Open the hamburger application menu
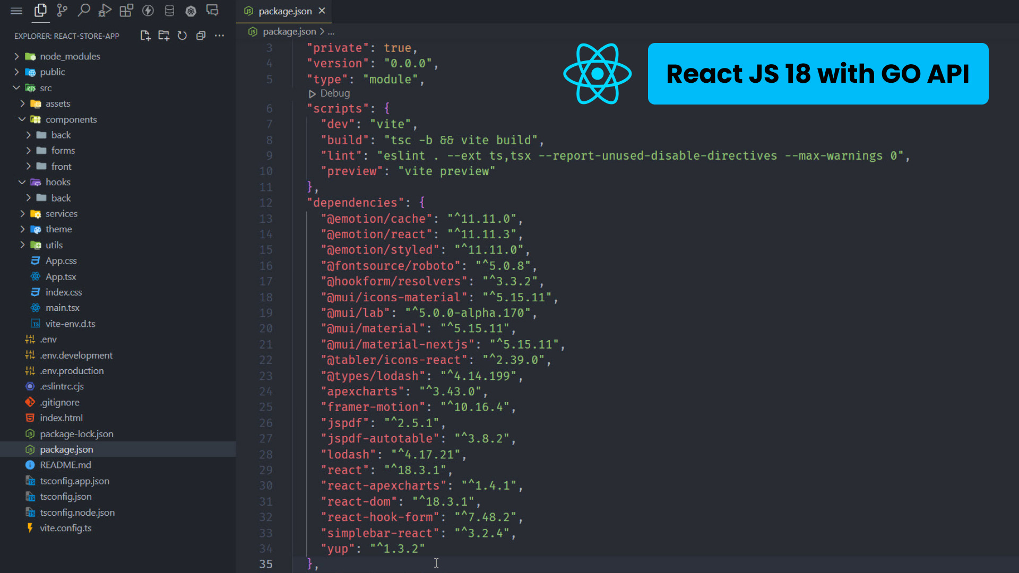Screen dimensions: 1019x573 [16, 11]
